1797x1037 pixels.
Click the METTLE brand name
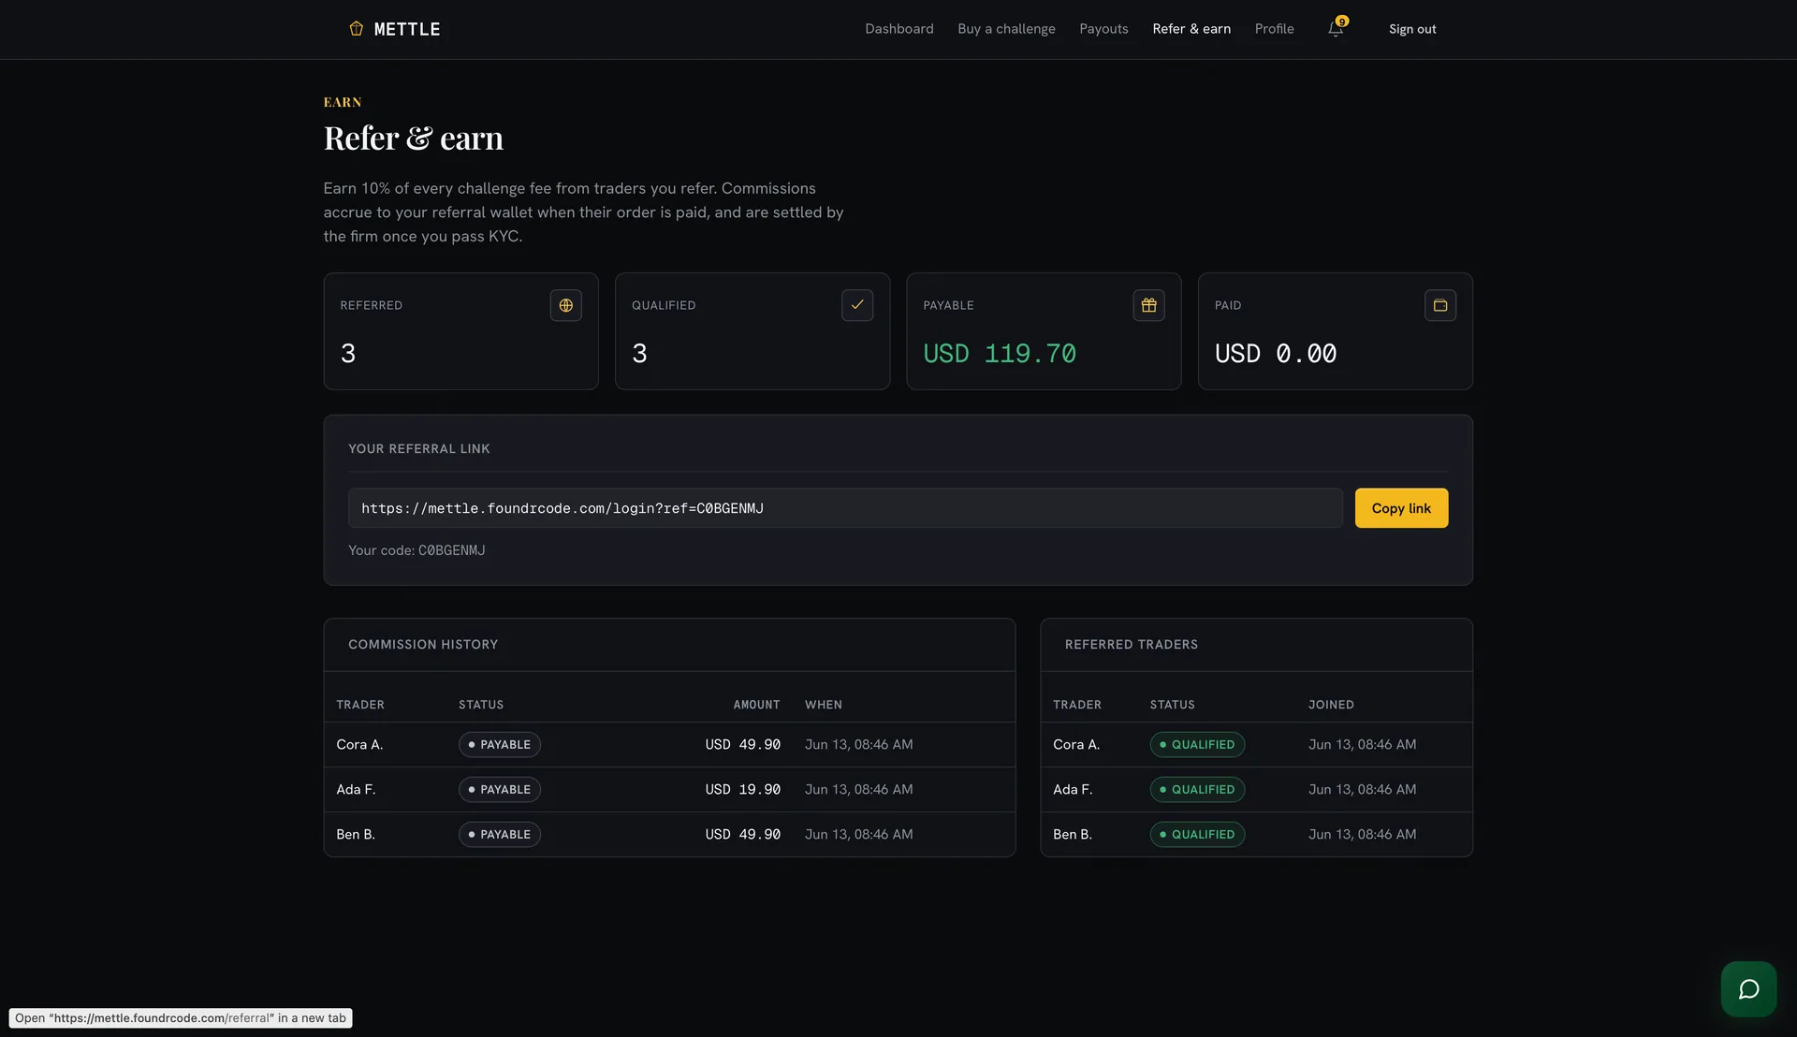click(407, 29)
